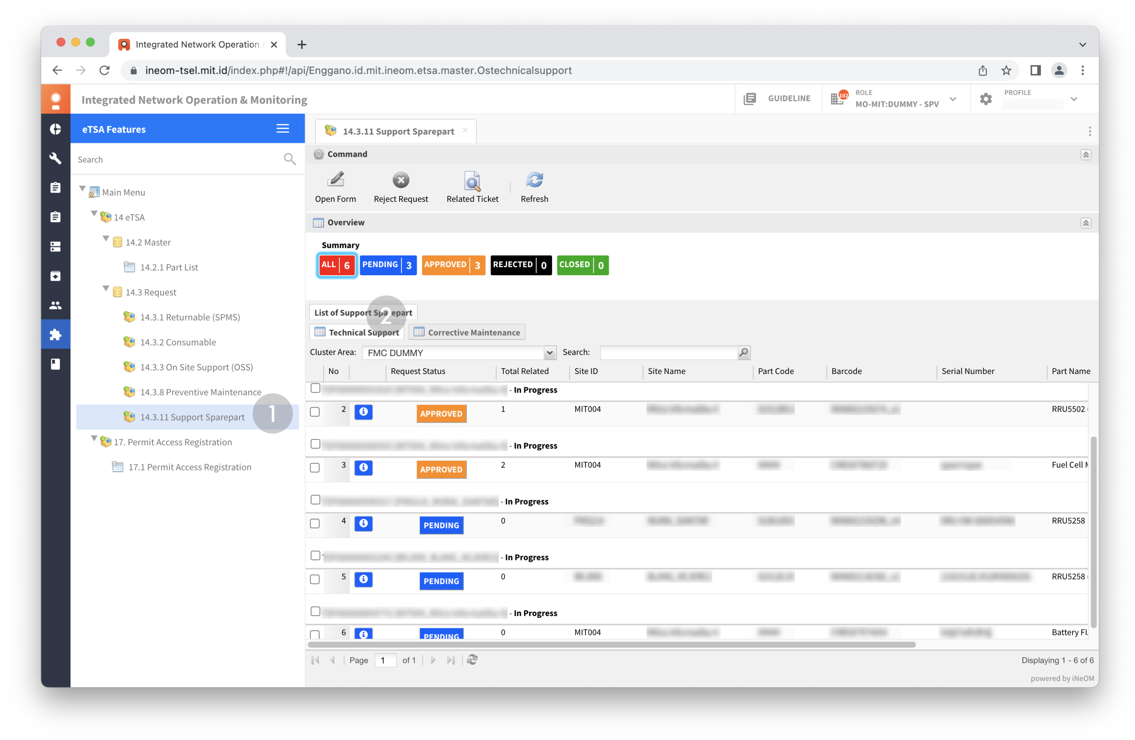Open the Cluster Area dropdown
The height and width of the screenshot is (740, 1135).
coord(549,353)
